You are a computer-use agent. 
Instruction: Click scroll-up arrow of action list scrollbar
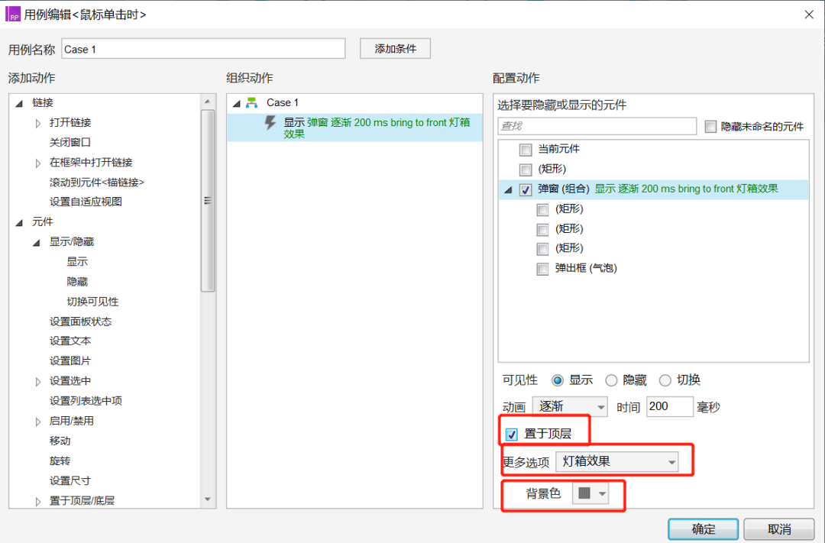click(207, 101)
